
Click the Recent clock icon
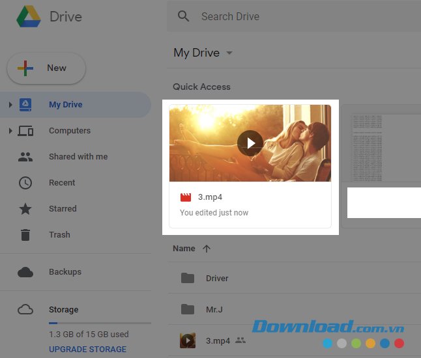25,183
